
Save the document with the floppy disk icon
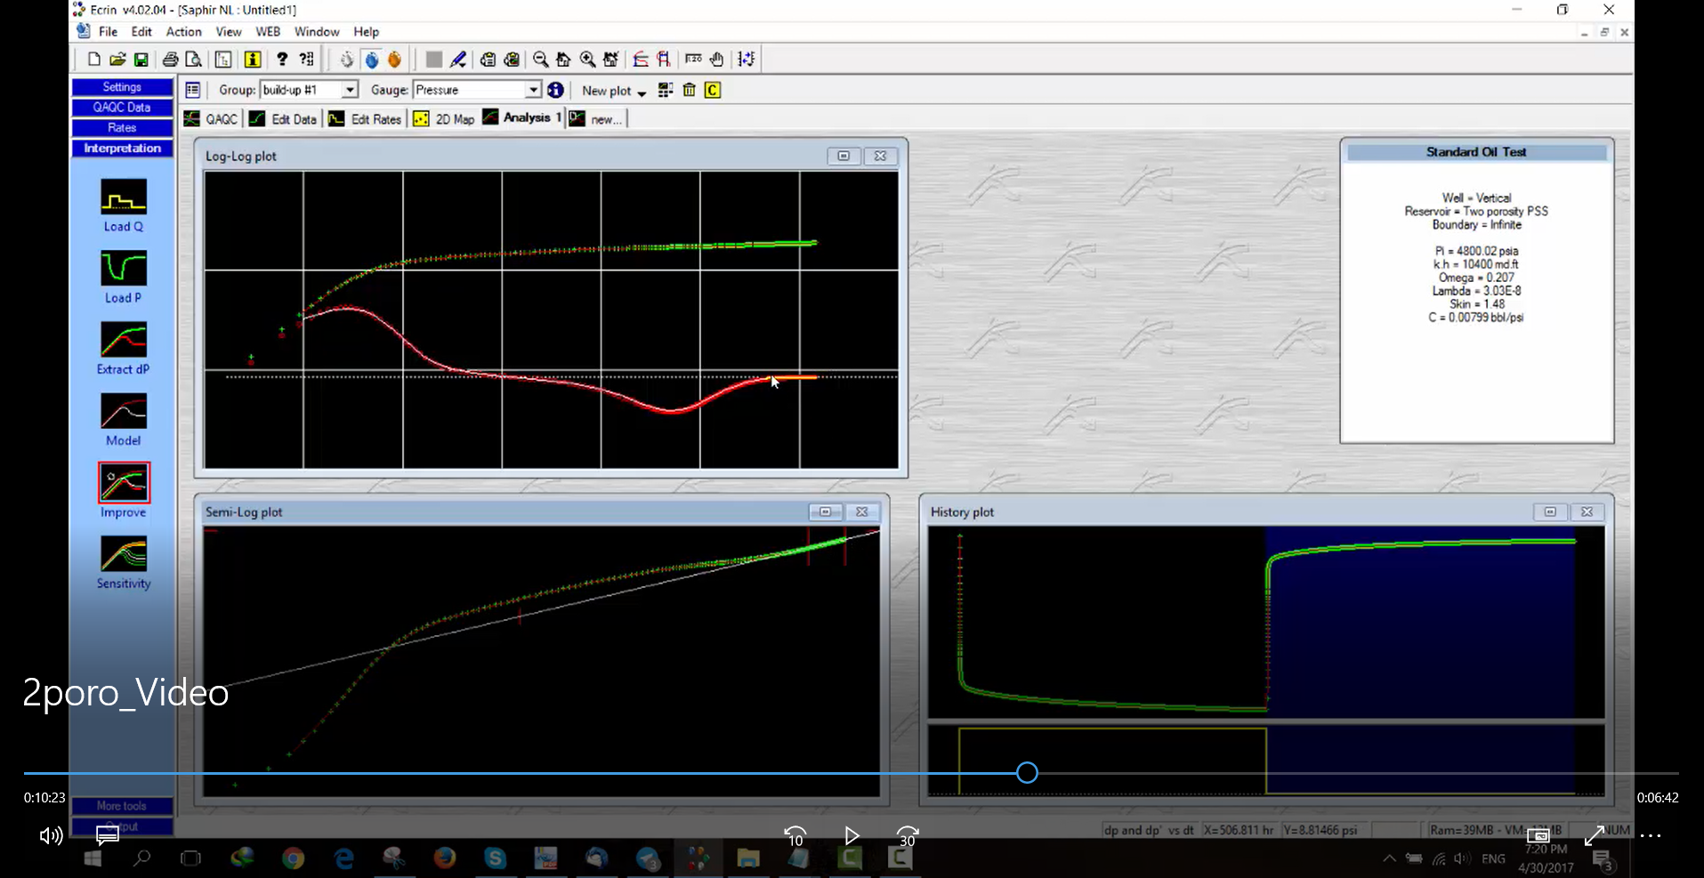tap(141, 60)
